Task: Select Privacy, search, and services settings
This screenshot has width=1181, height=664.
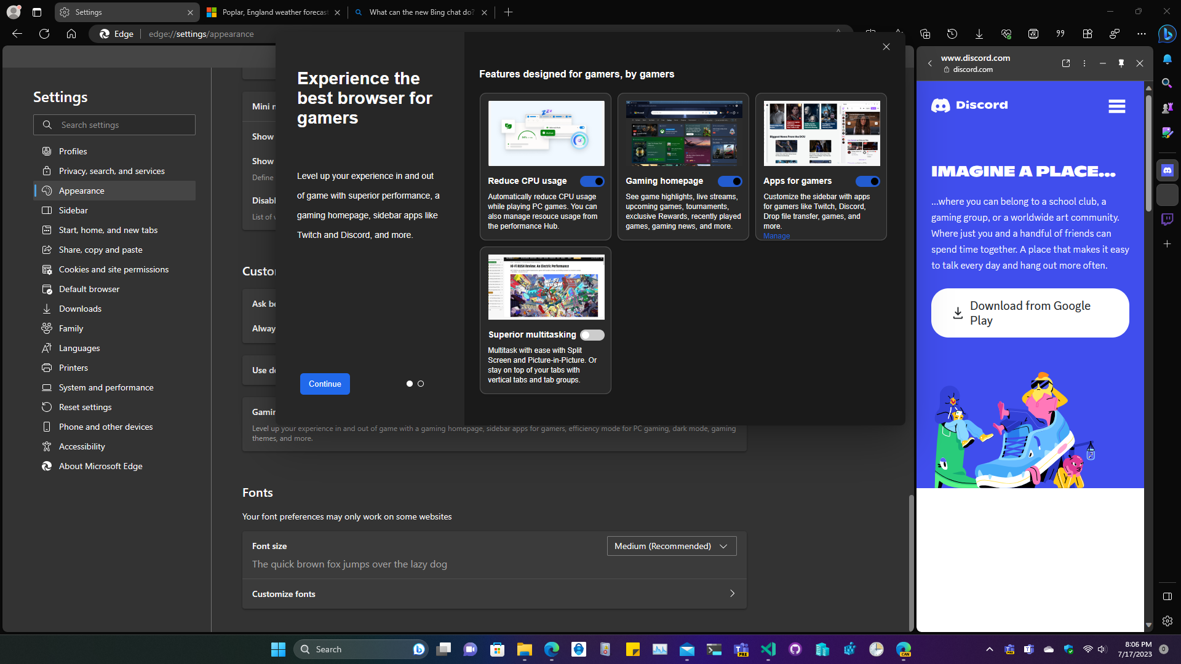Action: point(111,170)
